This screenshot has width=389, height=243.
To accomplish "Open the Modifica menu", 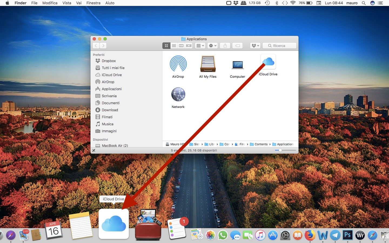I will tap(50, 3).
